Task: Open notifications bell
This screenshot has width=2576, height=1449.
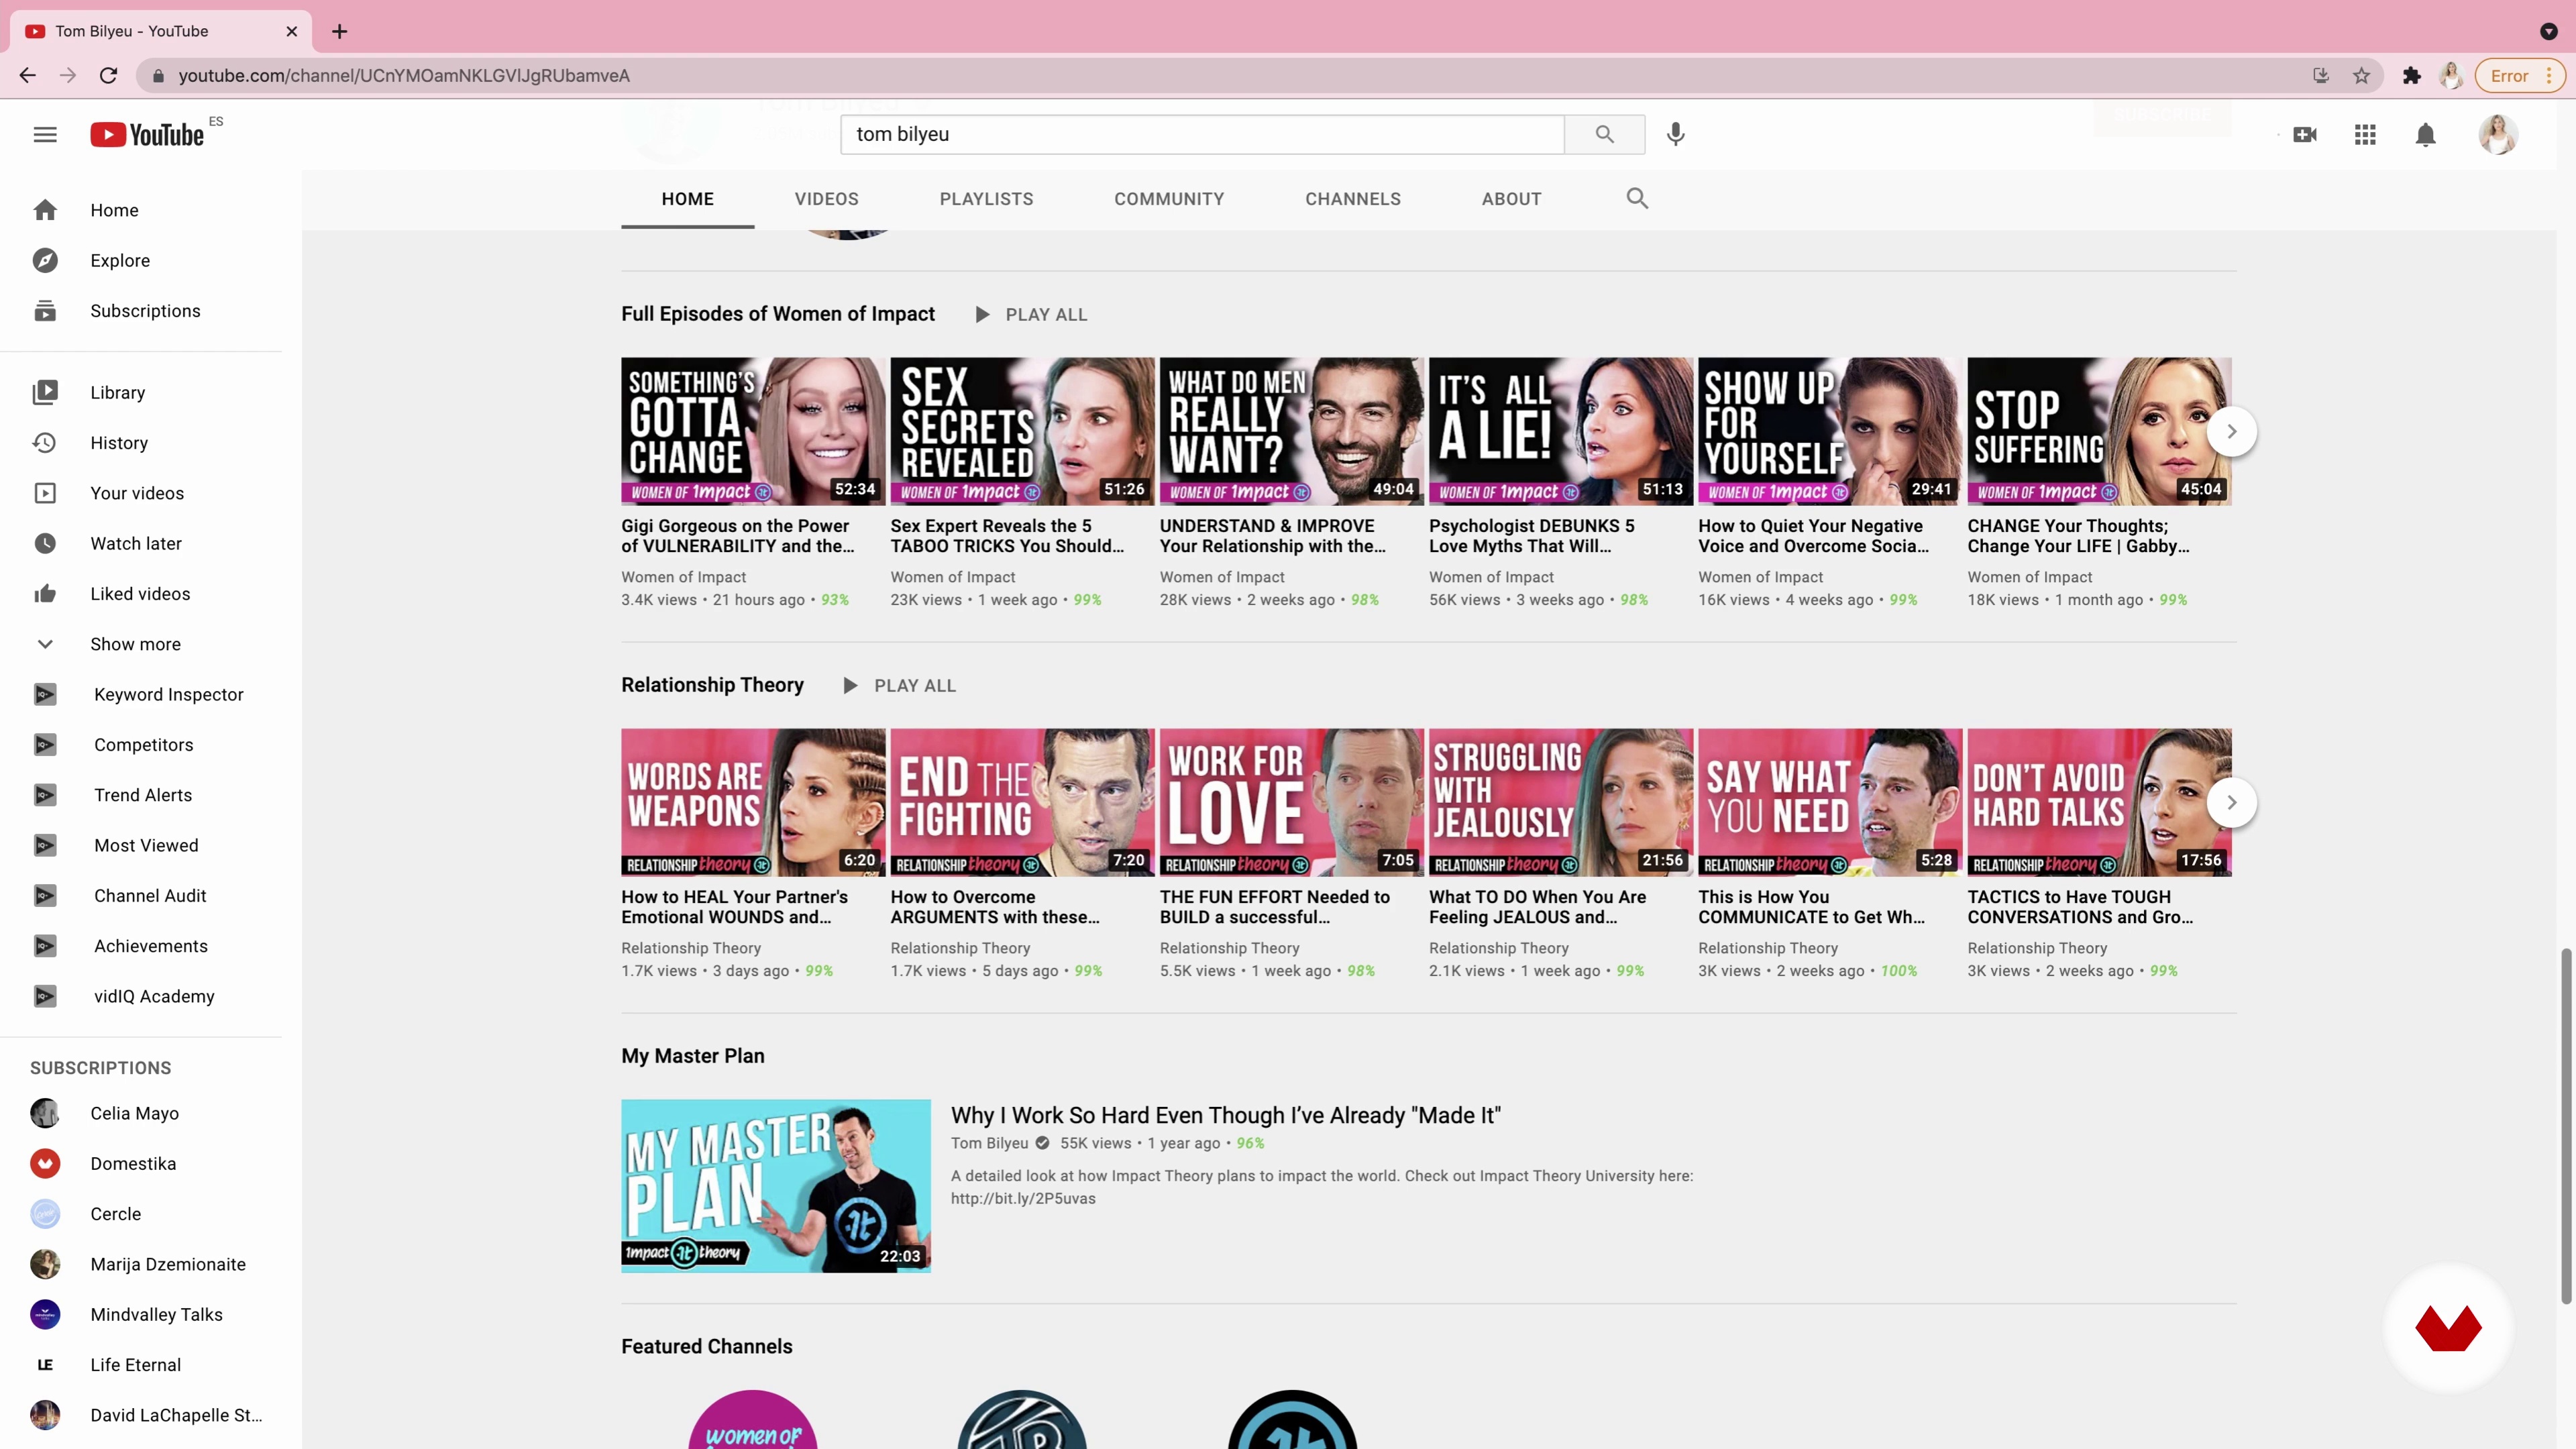Action: 2425,134
